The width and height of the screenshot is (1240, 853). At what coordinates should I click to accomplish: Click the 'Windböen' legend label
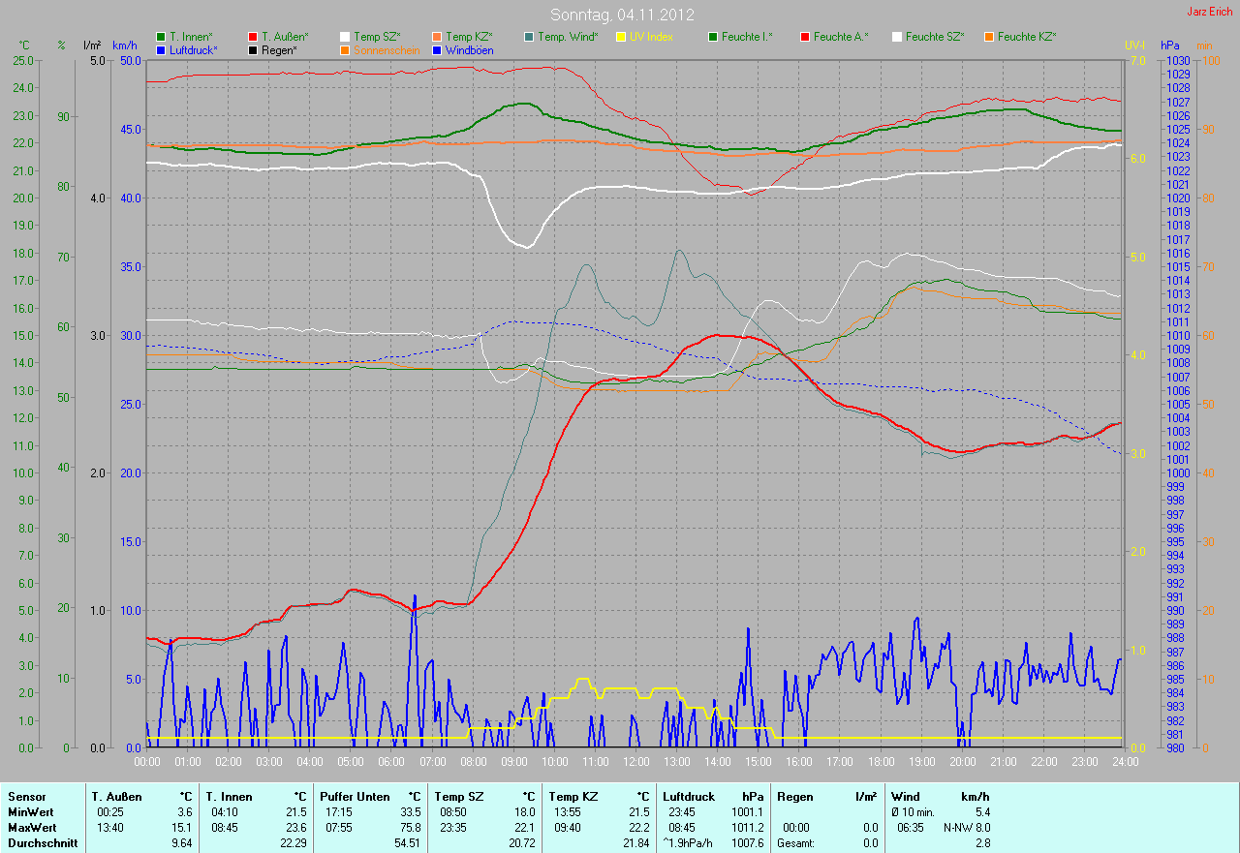point(469,49)
